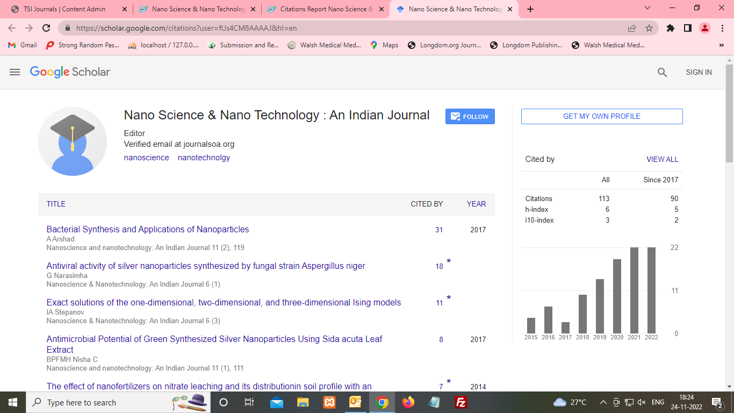Reload the current page
Viewport: 734px width, 413px height.
pos(46,28)
